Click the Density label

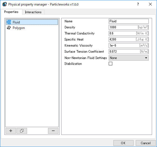coord(70,27)
